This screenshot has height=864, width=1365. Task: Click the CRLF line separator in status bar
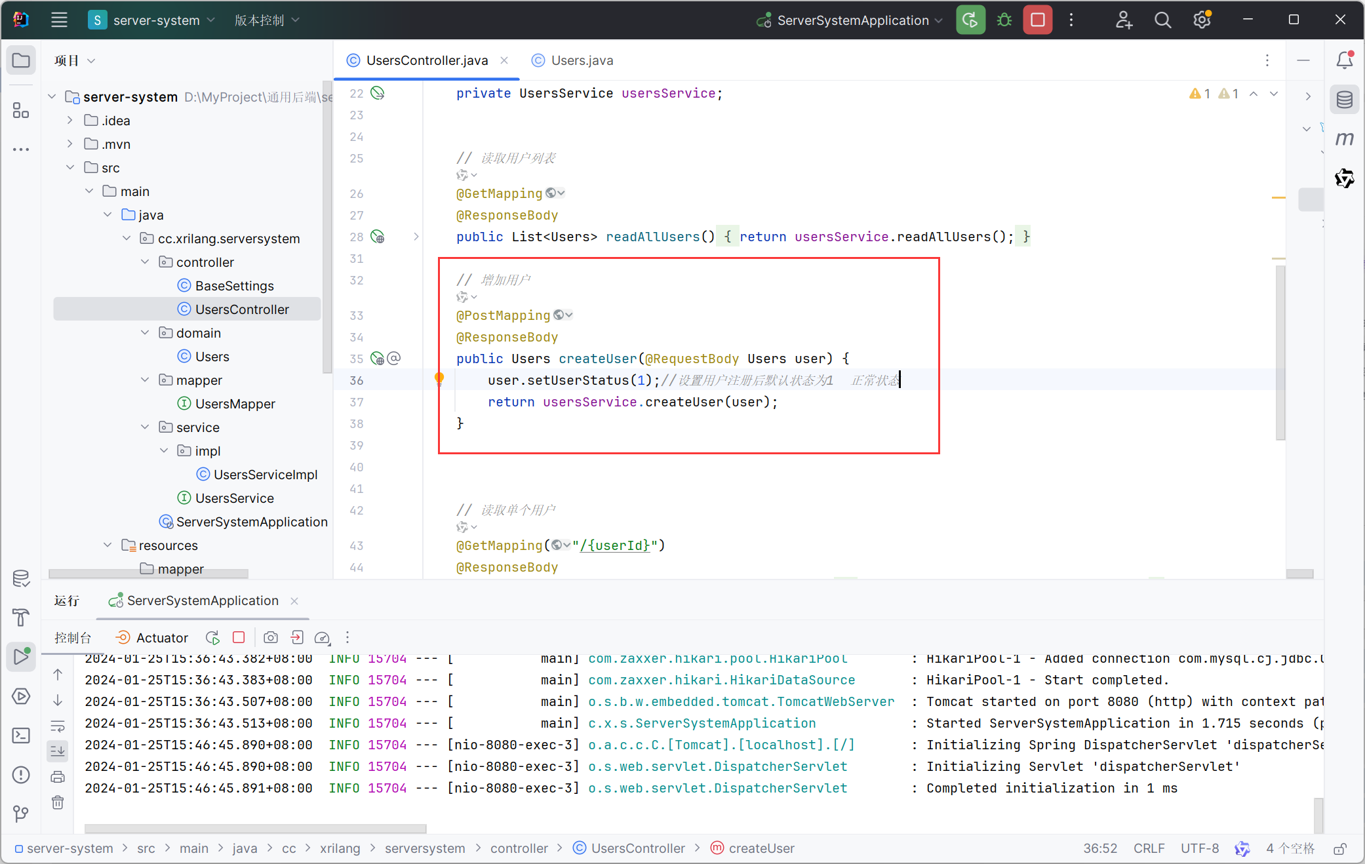click(x=1149, y=848)
